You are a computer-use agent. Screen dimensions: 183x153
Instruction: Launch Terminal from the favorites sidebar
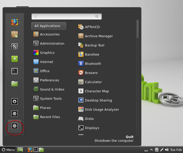(x=15, y=71)
